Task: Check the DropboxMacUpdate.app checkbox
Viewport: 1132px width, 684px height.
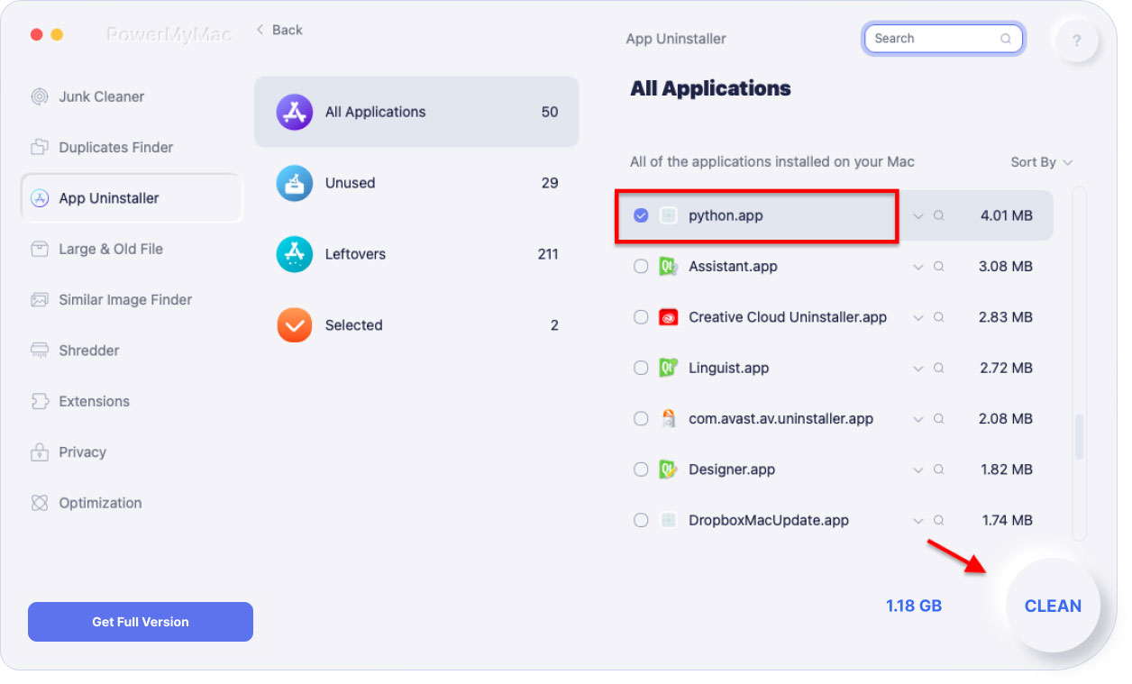Action: [x=641, y=520]
